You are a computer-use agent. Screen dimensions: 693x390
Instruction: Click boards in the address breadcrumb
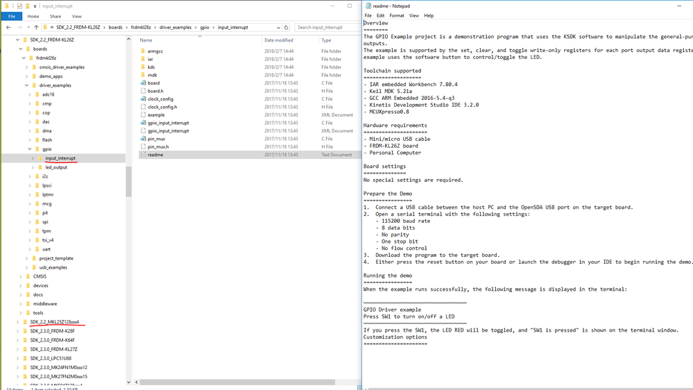115,28
